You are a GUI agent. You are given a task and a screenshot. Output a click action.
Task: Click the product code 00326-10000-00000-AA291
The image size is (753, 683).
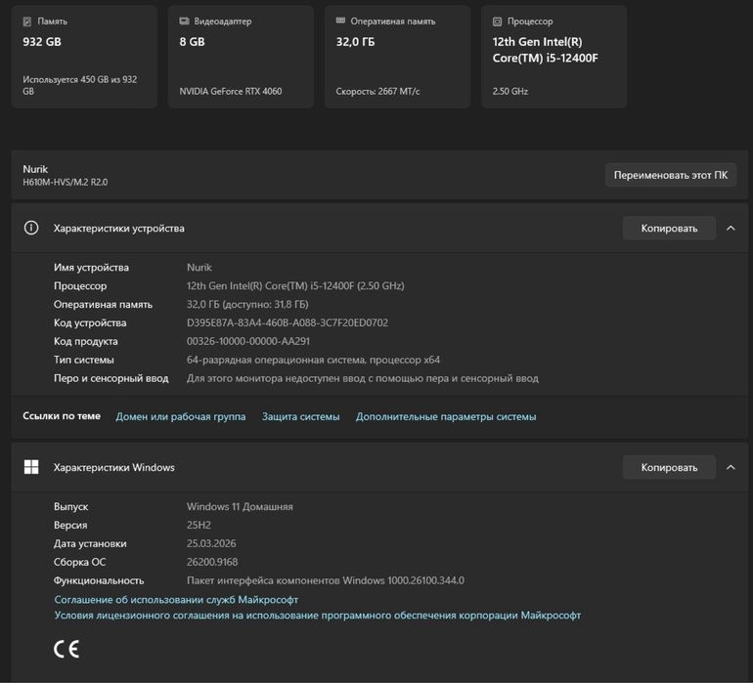[247, 341]
